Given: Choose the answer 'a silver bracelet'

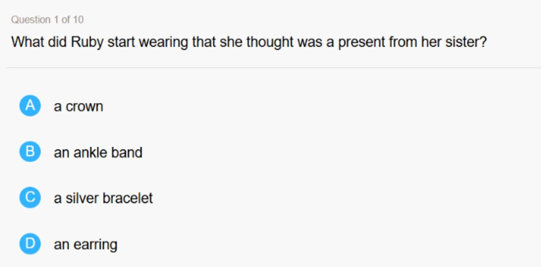Looking at the screenshot, I should 103,198.
